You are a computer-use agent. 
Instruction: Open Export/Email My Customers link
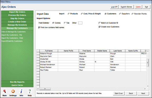[x=12, y=41]
